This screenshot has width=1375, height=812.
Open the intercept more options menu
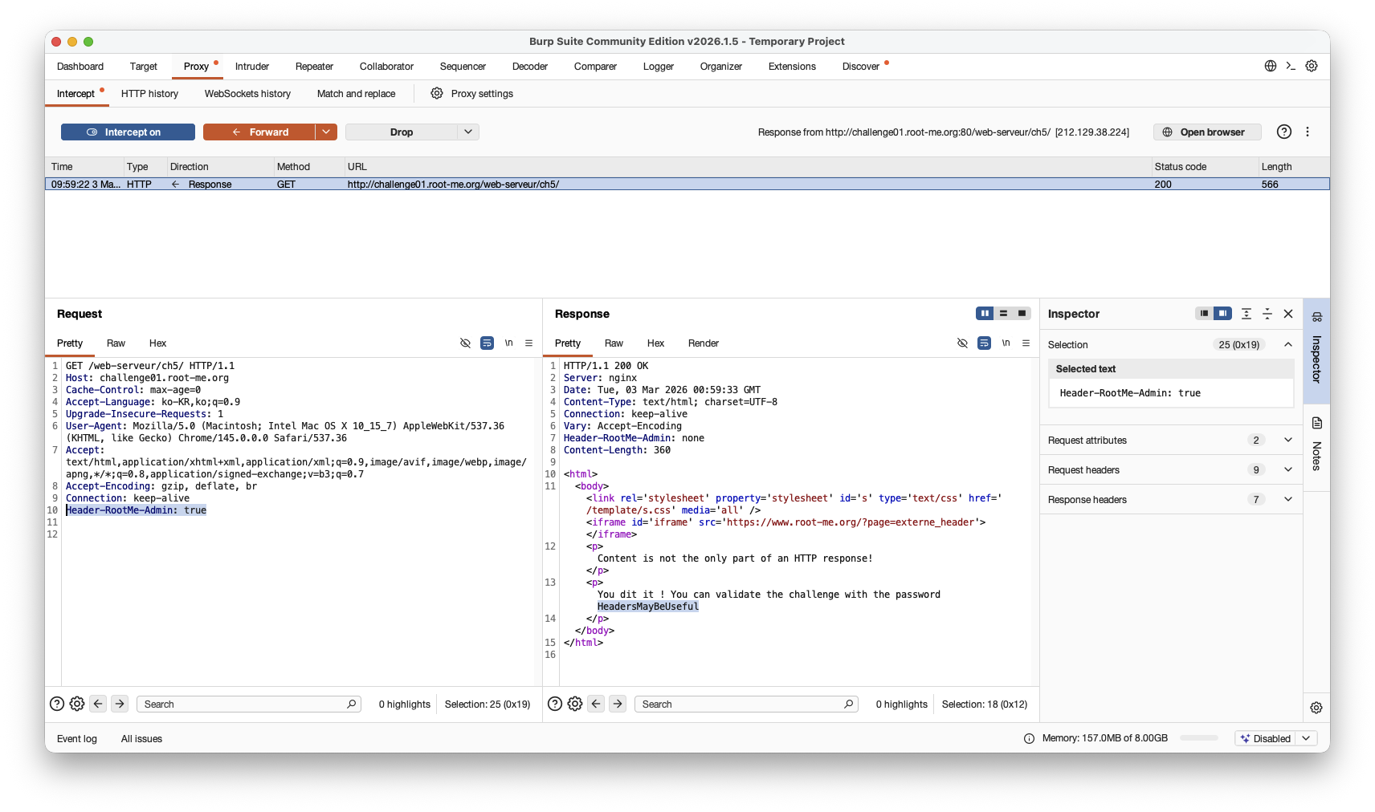[1308, 132]
